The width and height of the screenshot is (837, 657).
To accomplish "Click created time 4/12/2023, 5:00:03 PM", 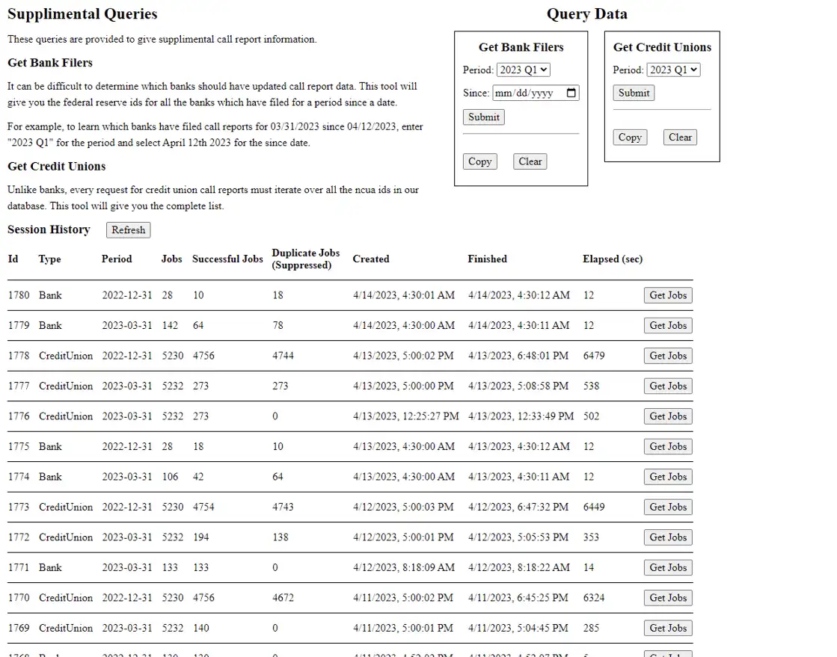I will tap(403, 508).
